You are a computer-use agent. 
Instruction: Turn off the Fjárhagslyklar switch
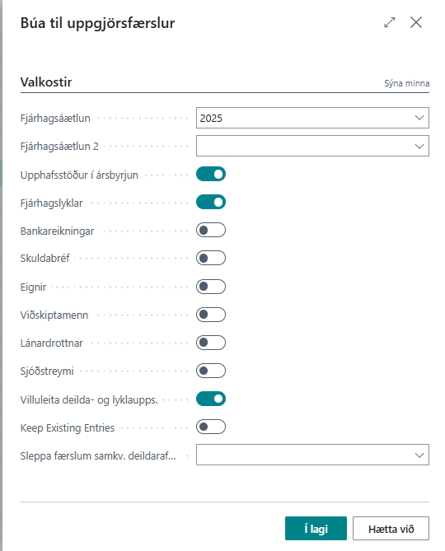211,203
